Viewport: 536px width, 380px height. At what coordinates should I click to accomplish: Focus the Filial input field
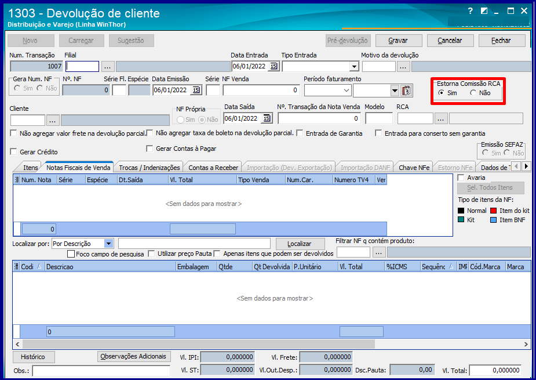(82, 66)
